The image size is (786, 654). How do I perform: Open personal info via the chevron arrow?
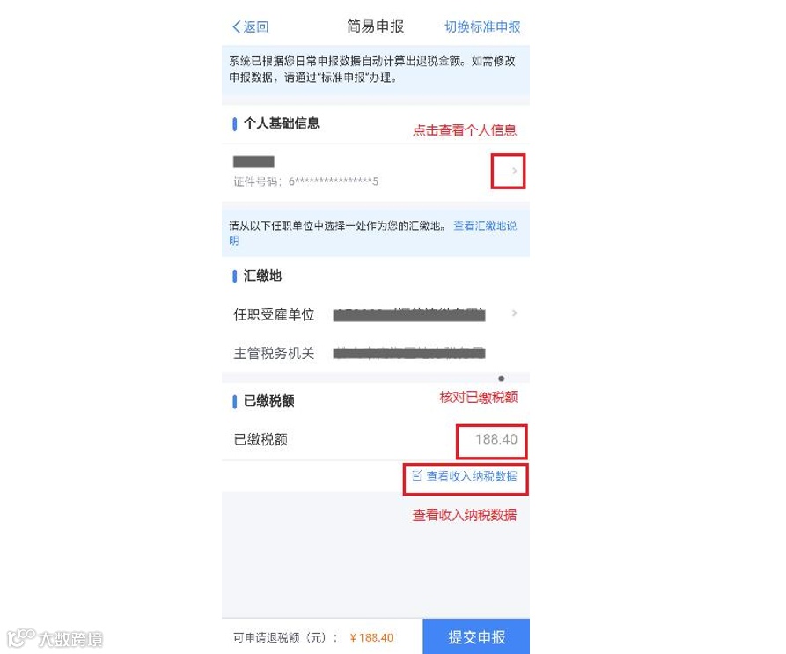(514, 171)
